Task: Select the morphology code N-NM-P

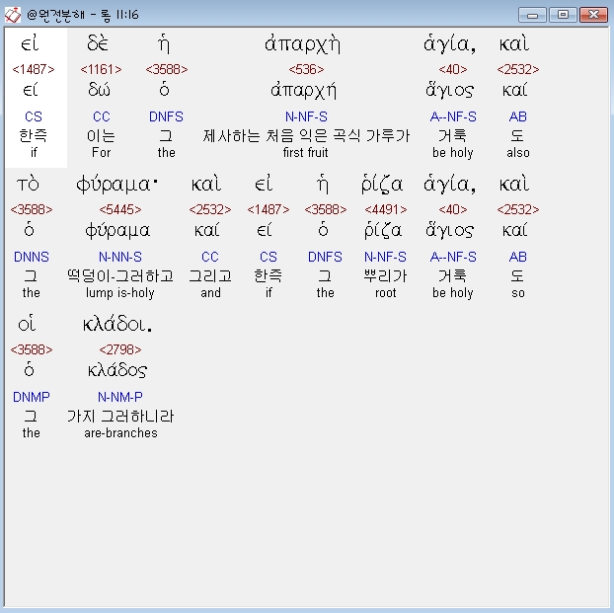Action: tap(120, 397)
